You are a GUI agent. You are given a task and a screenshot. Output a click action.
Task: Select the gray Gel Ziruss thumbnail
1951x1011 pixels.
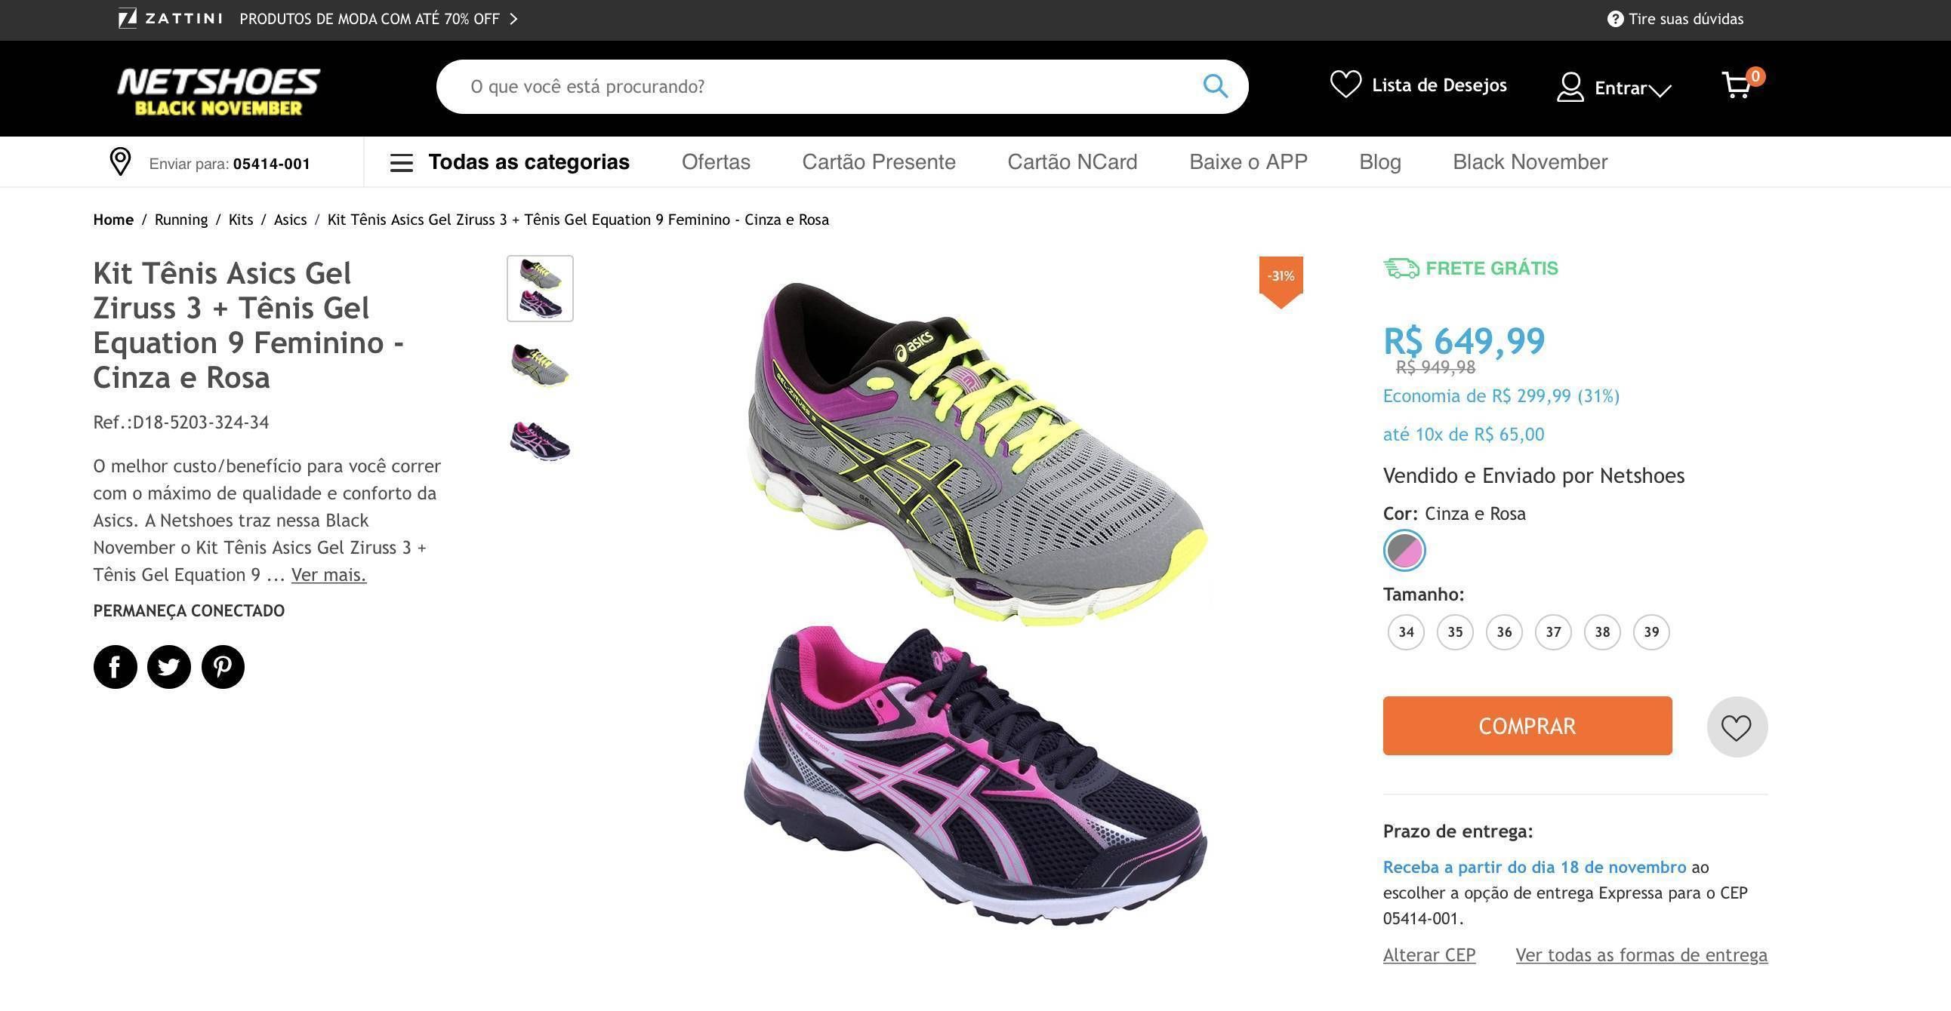pos(540,365)
